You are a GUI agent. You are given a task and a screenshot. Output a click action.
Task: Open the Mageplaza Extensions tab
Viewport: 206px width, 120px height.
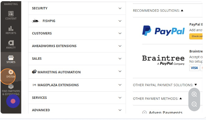77,85
